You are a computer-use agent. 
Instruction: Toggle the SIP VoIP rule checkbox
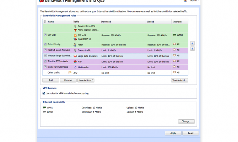(45, 35)
